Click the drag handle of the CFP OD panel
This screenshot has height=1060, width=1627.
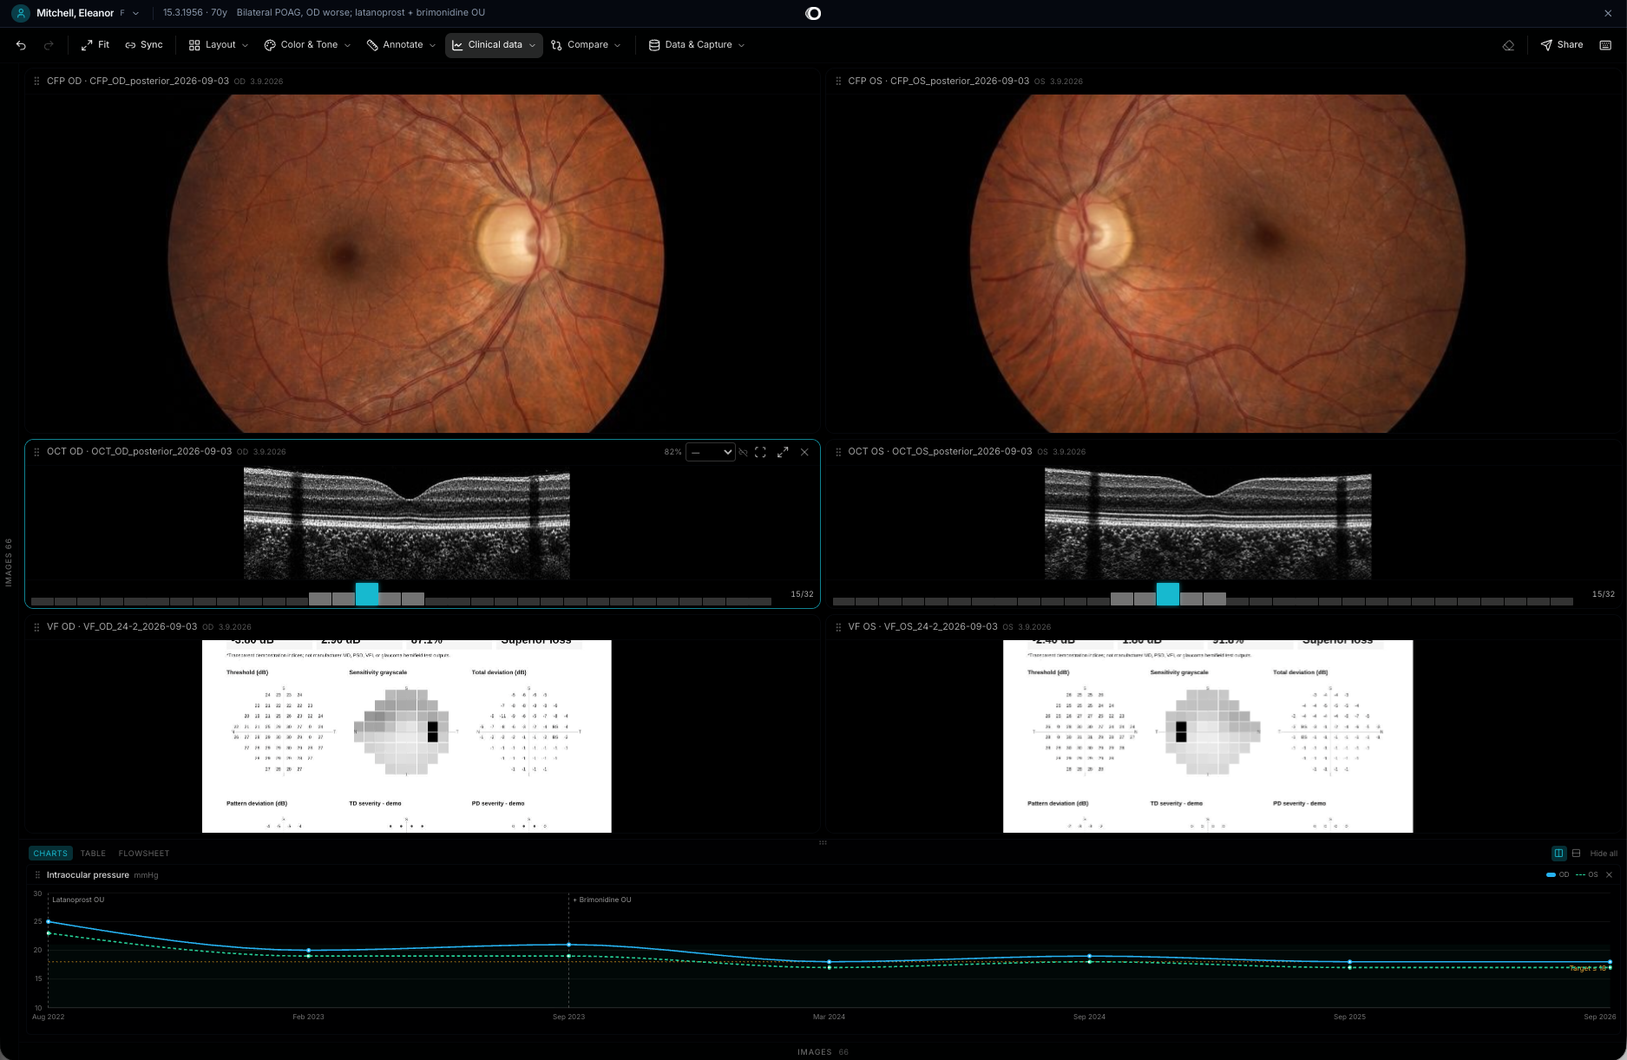click(x=36, y=81)
